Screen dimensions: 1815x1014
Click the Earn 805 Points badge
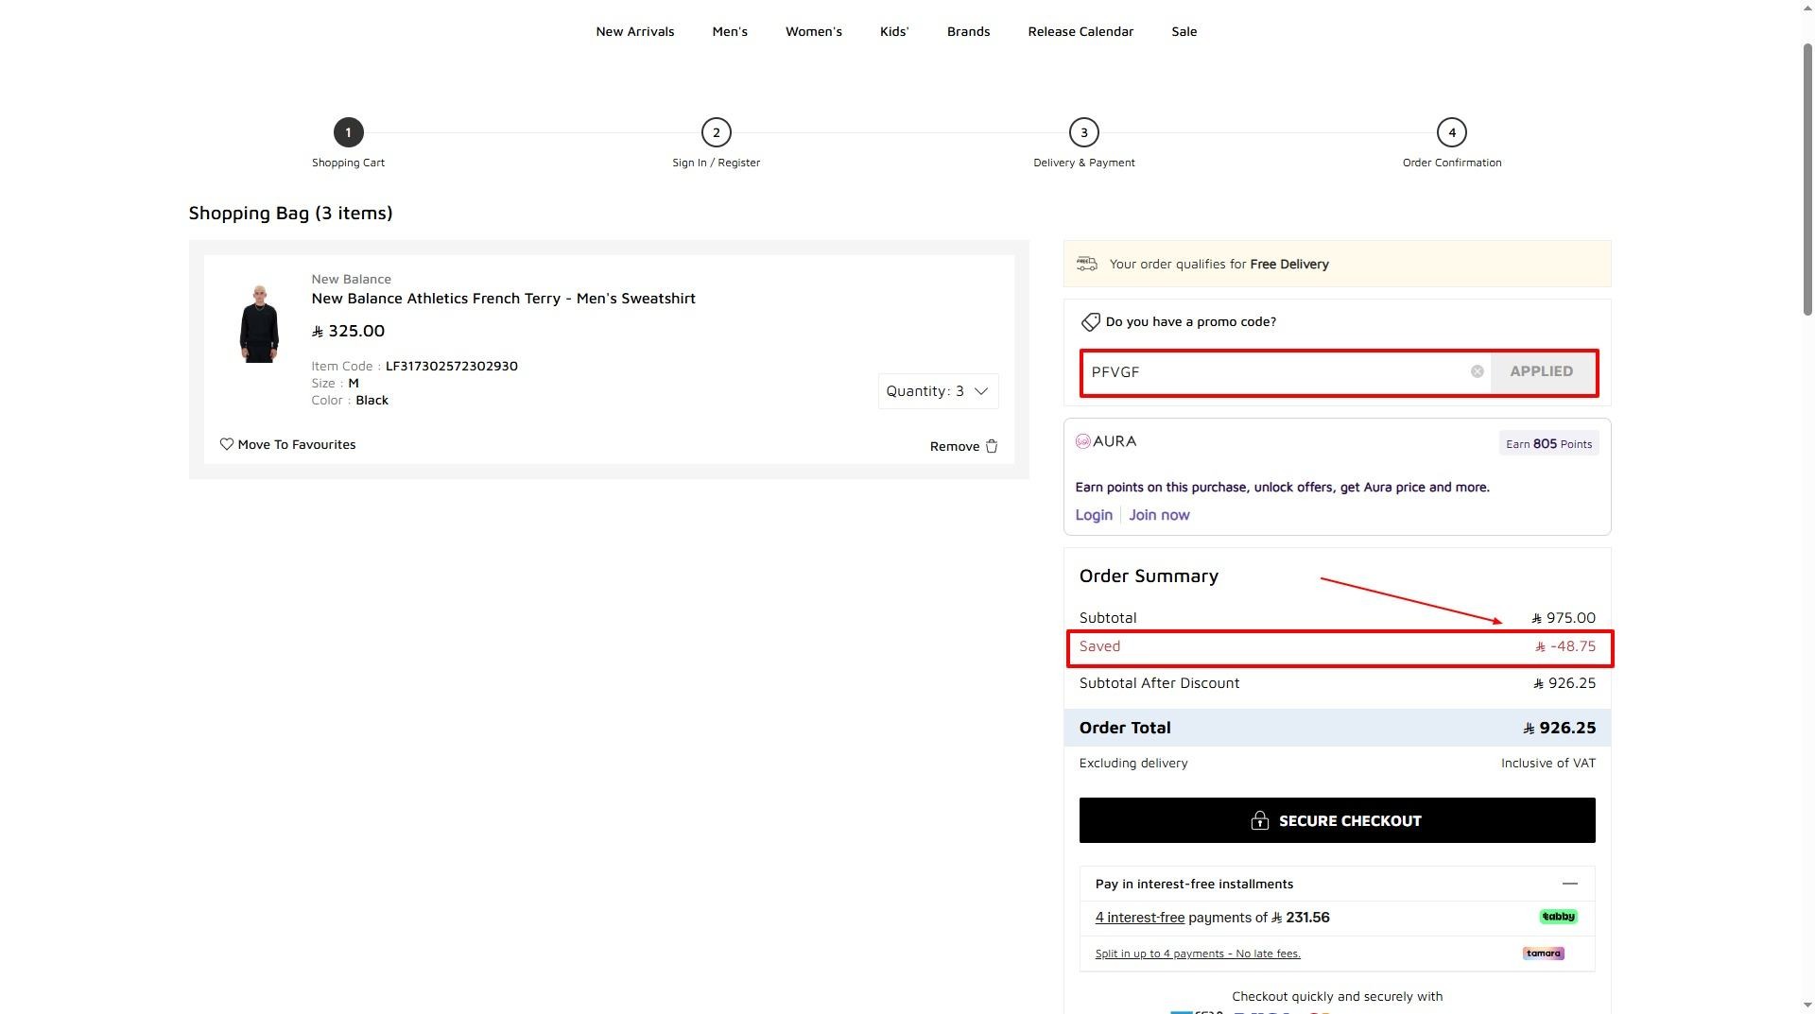[x=1548, y=443]
